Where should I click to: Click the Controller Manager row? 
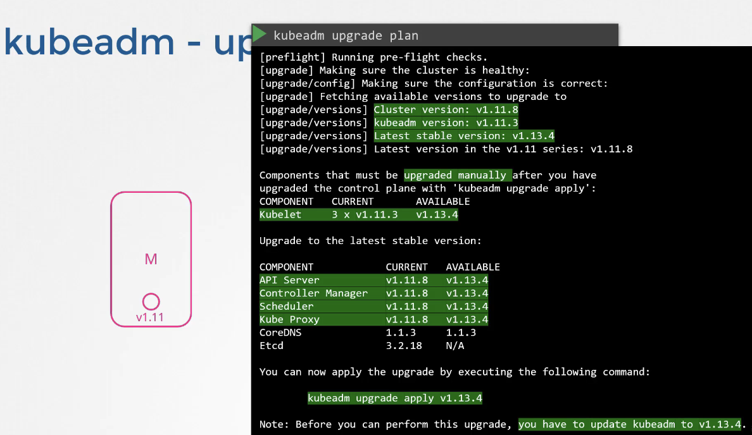(373, 293)
